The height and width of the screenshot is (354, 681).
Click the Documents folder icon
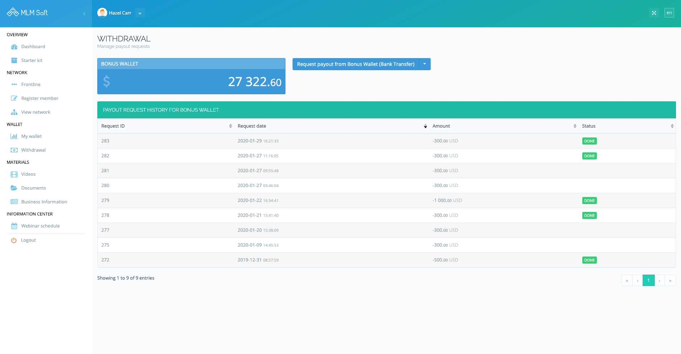point(14,188)
